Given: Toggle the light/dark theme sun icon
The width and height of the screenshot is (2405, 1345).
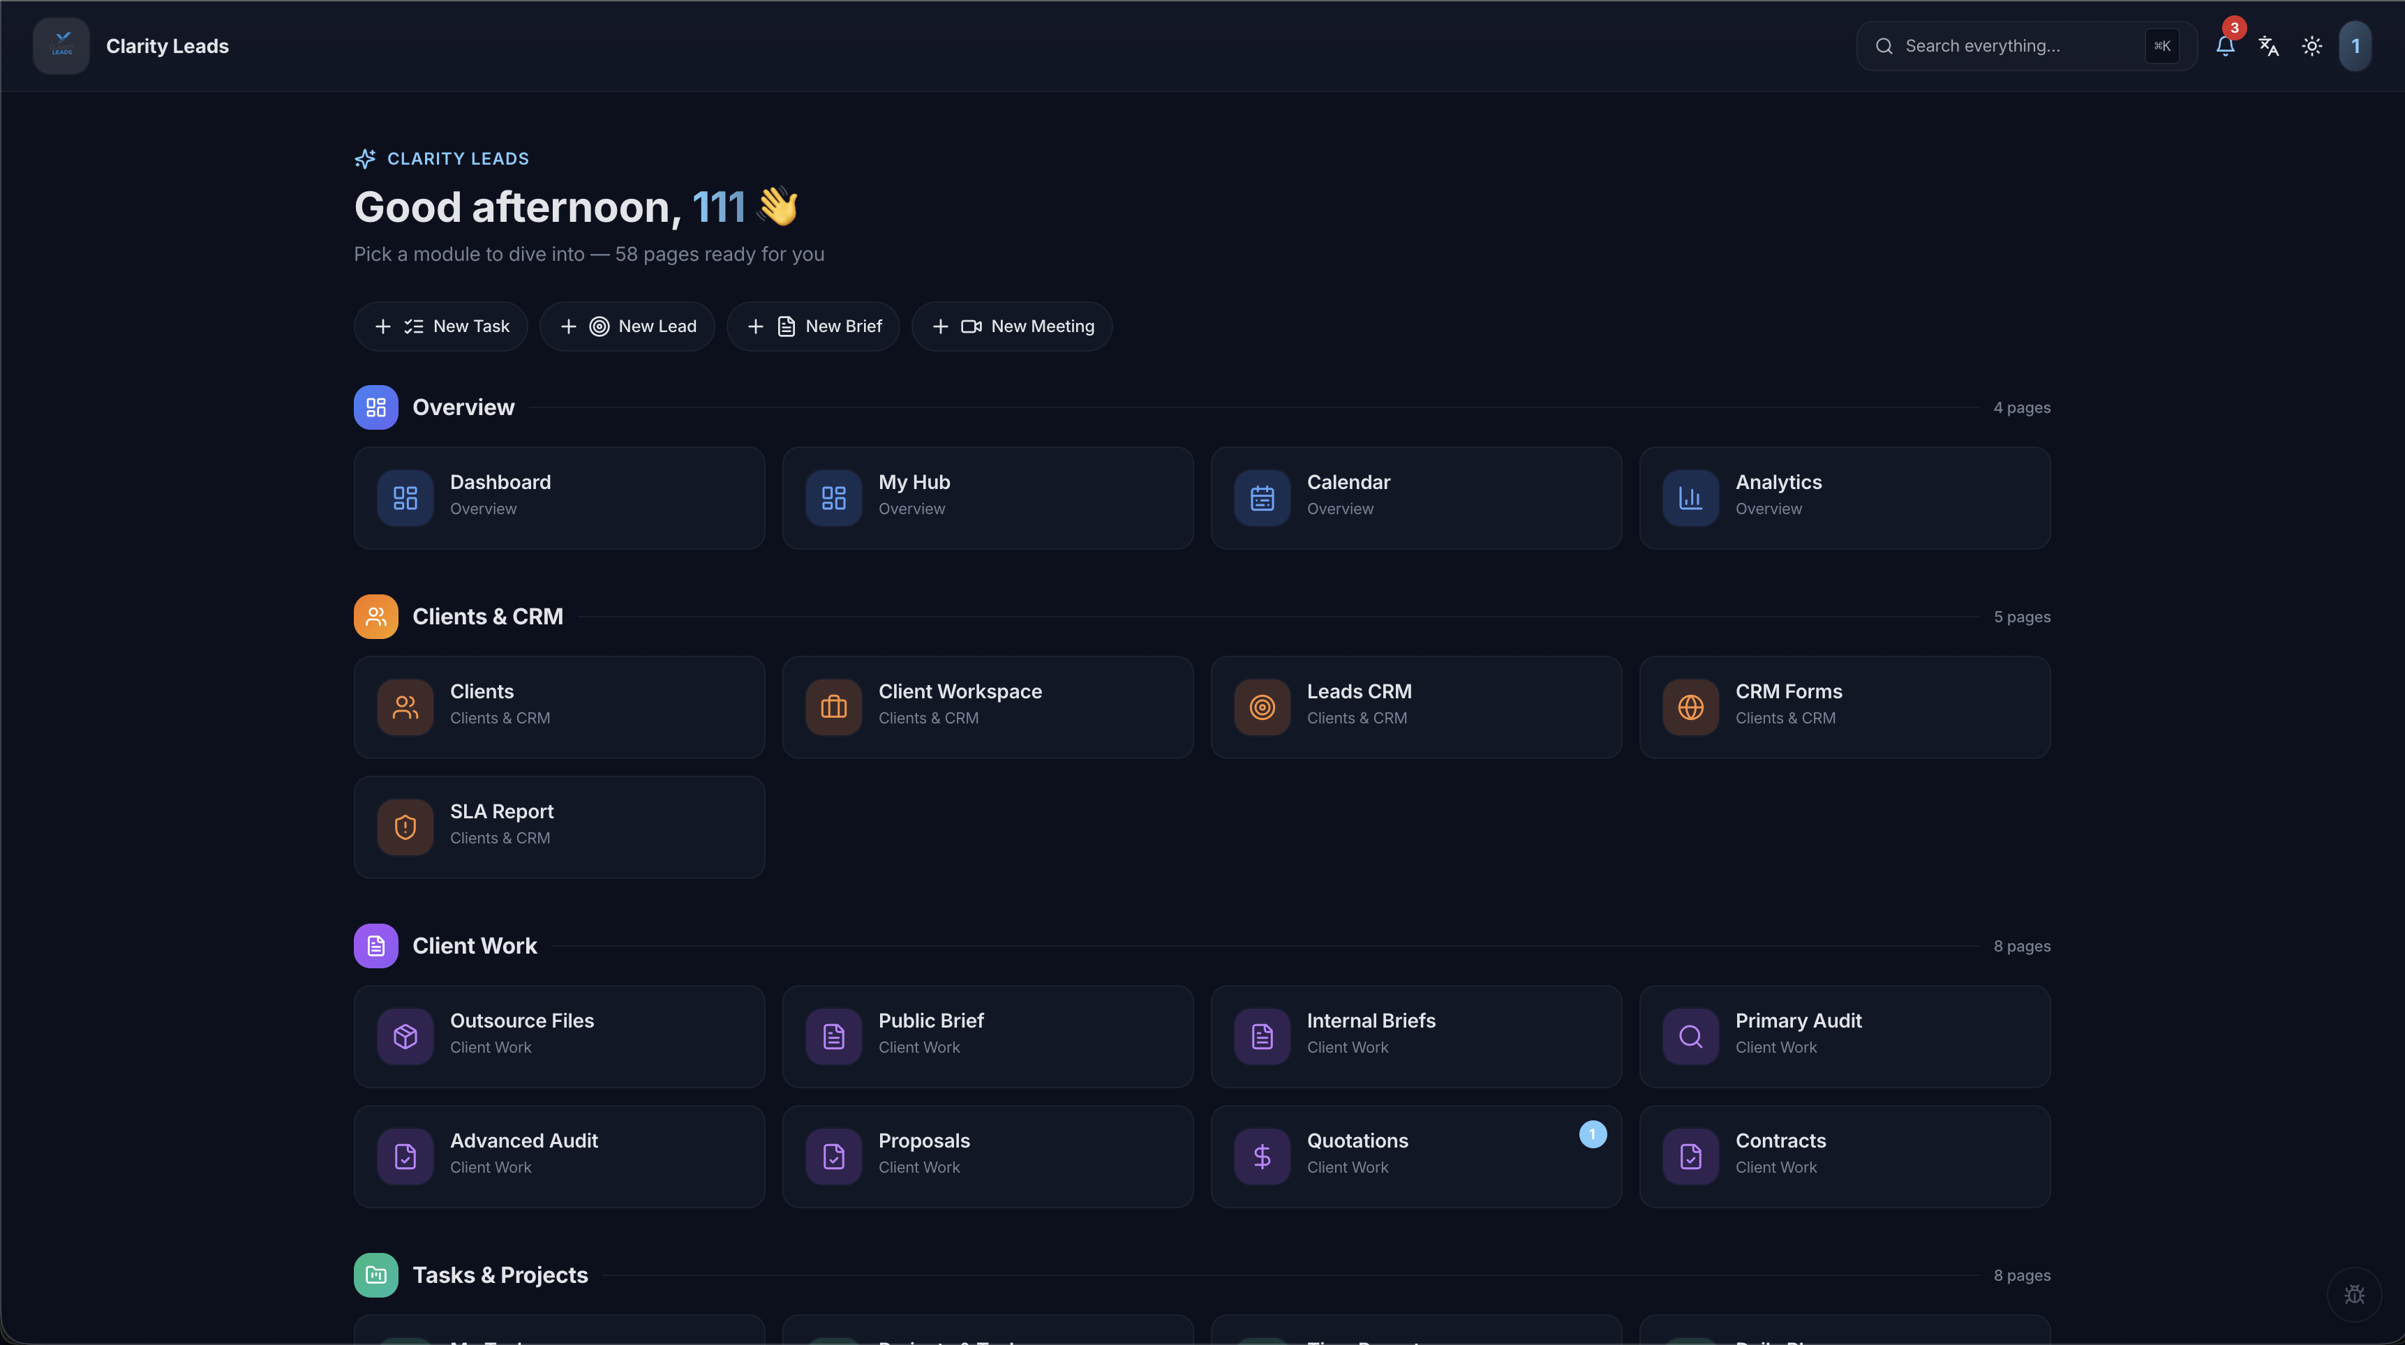Looking at the screenshot, I should point(2311,46).
